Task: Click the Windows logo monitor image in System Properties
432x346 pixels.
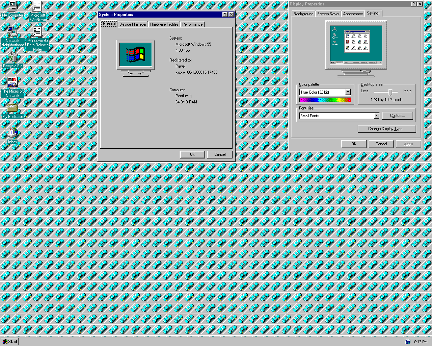Action: tap(136, 58)
